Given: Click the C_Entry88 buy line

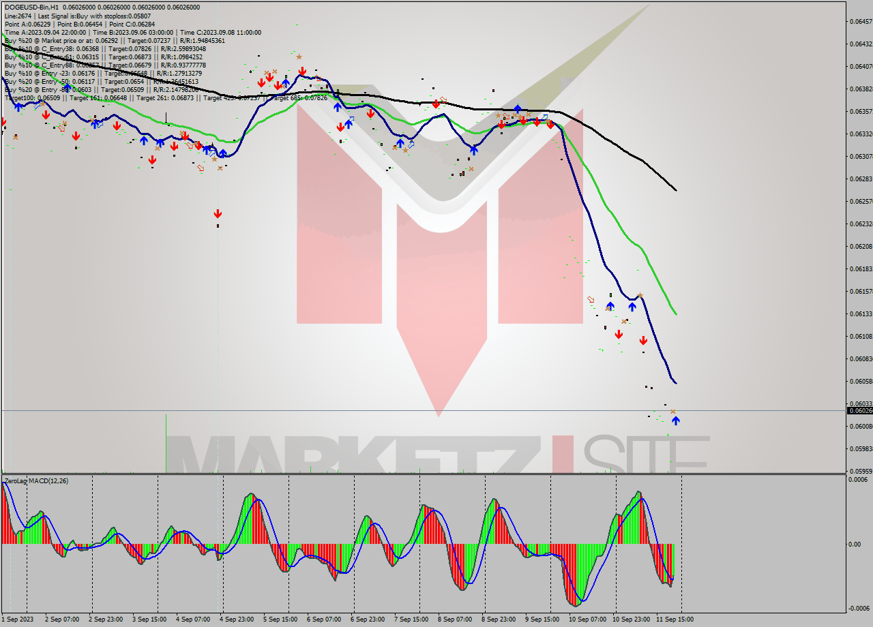Looking at the screenshot, I should click(x=105, y=65).
